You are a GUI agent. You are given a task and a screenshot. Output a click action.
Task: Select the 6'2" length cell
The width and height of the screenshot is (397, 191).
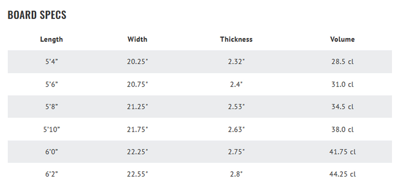coord(52,174)
